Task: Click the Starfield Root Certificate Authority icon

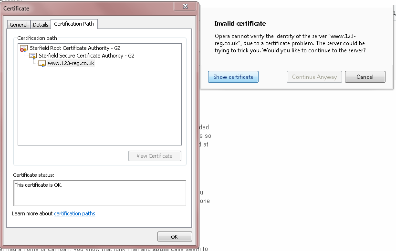Action: click(x=24, y=48)
